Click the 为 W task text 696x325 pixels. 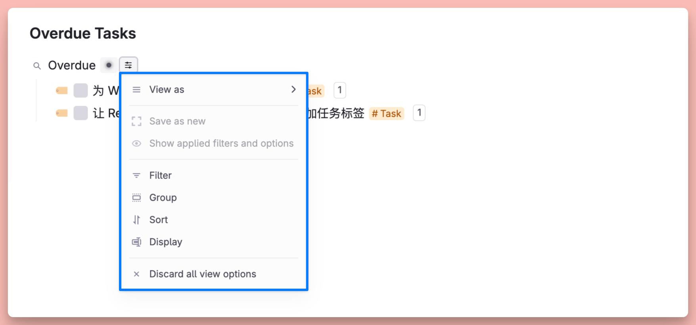click(106, 91)
